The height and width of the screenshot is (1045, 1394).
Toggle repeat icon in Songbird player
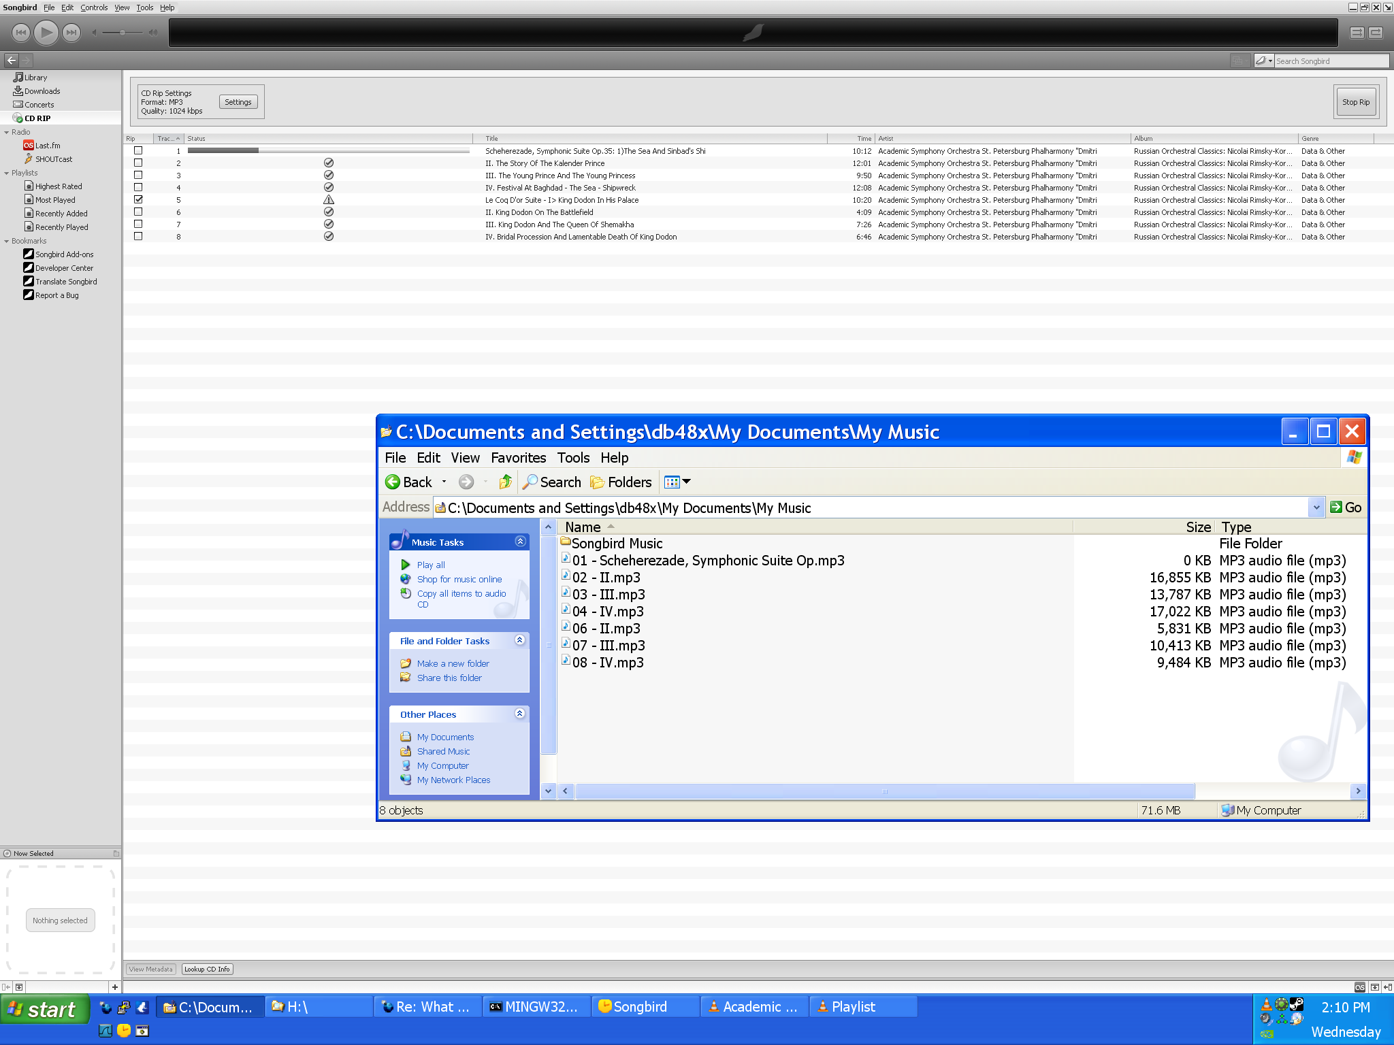(x=1376, y=32)
